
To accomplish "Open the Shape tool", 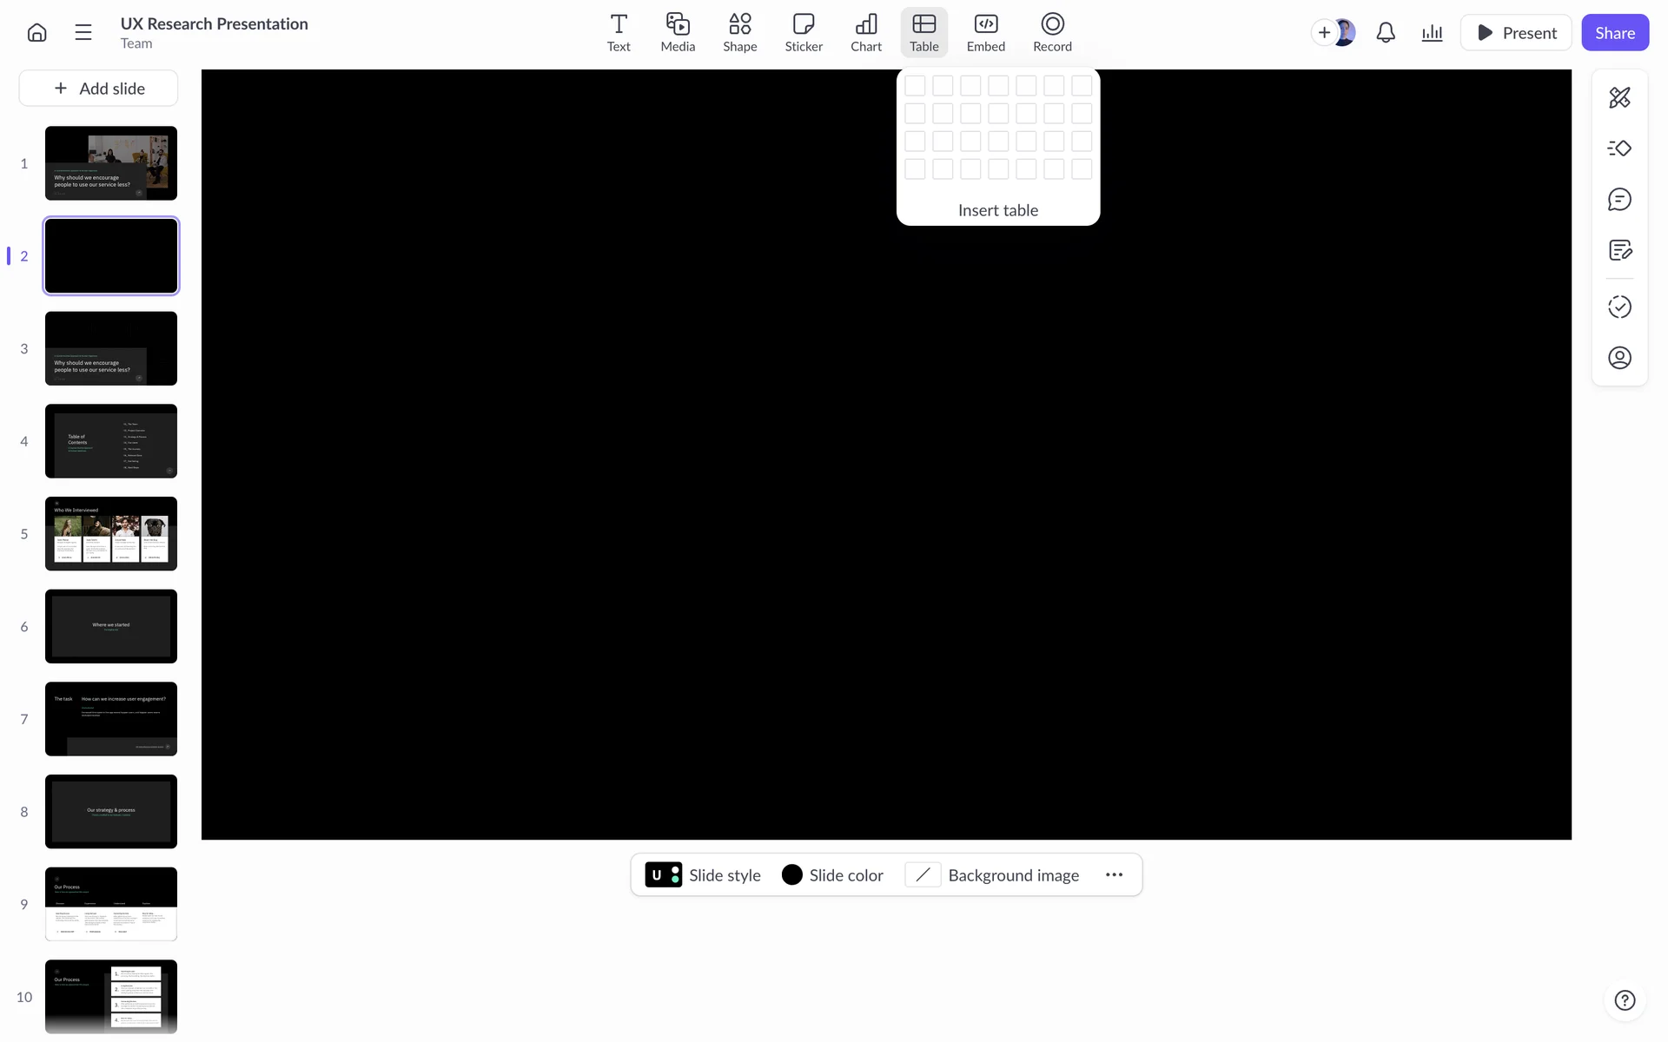I will (739, 33).
